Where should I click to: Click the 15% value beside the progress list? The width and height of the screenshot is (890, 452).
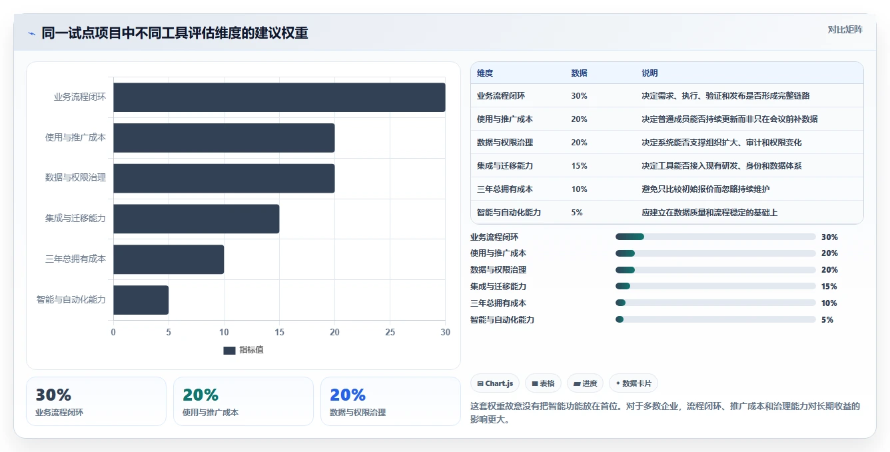(x=829, y=287)
